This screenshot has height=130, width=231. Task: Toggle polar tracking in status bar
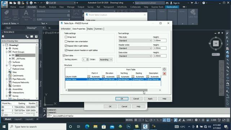151,120
